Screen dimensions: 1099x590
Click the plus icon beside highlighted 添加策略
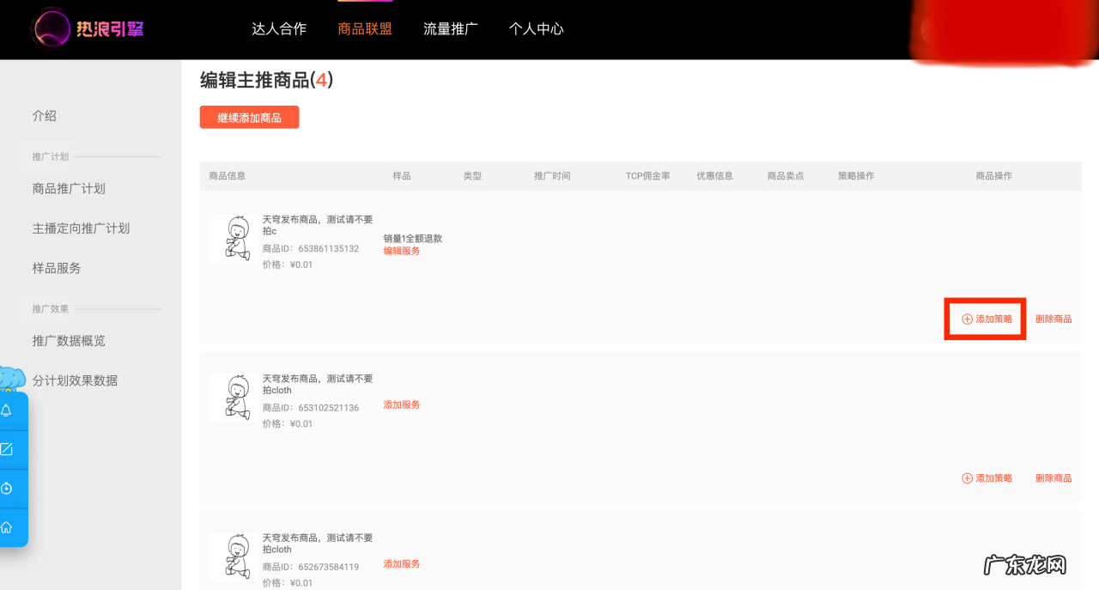967,319
